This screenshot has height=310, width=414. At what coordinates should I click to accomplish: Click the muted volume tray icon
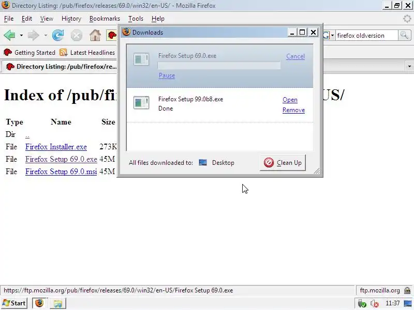point(374,304)
